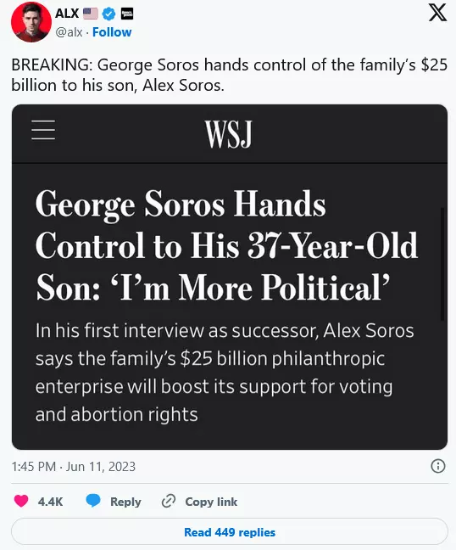Image resolution: width=456 pixels, height=550 pixels.
Task: Open the tweet info circle icon
Action: (438, 466)
